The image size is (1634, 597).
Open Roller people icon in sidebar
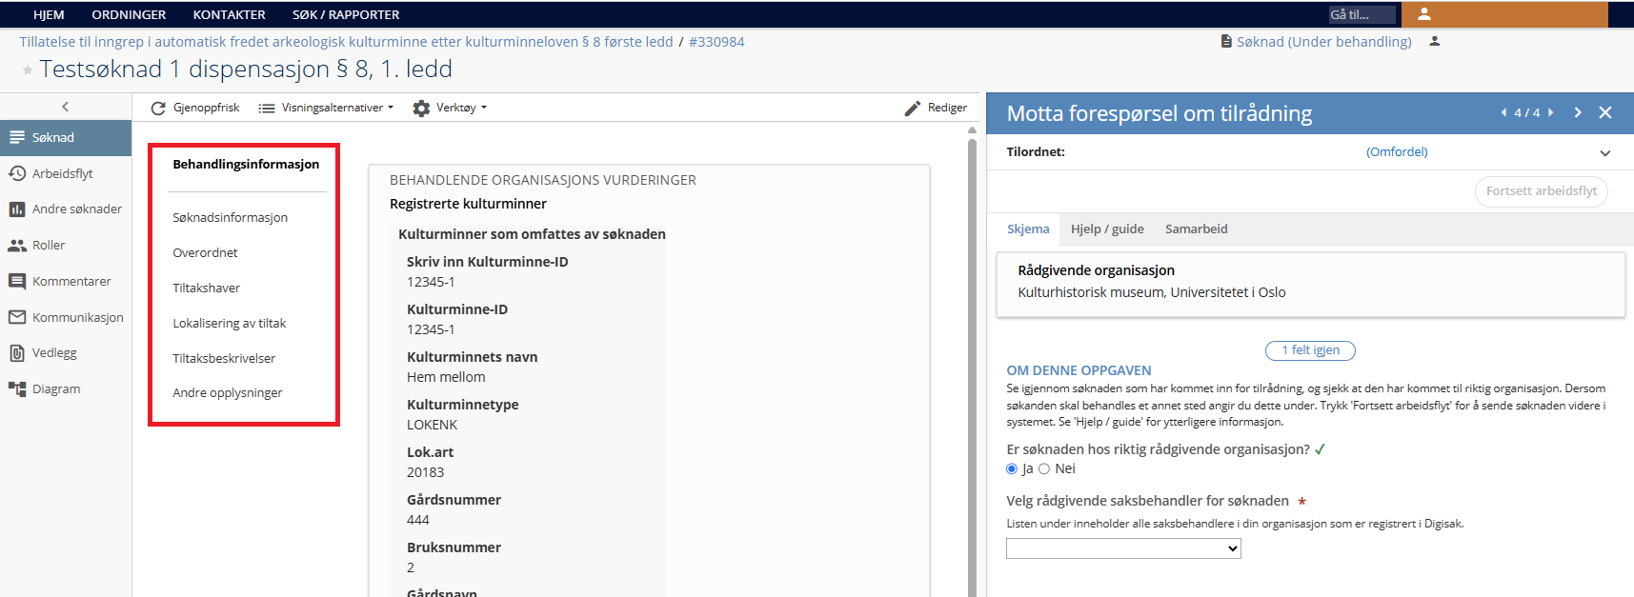point(17,246)
